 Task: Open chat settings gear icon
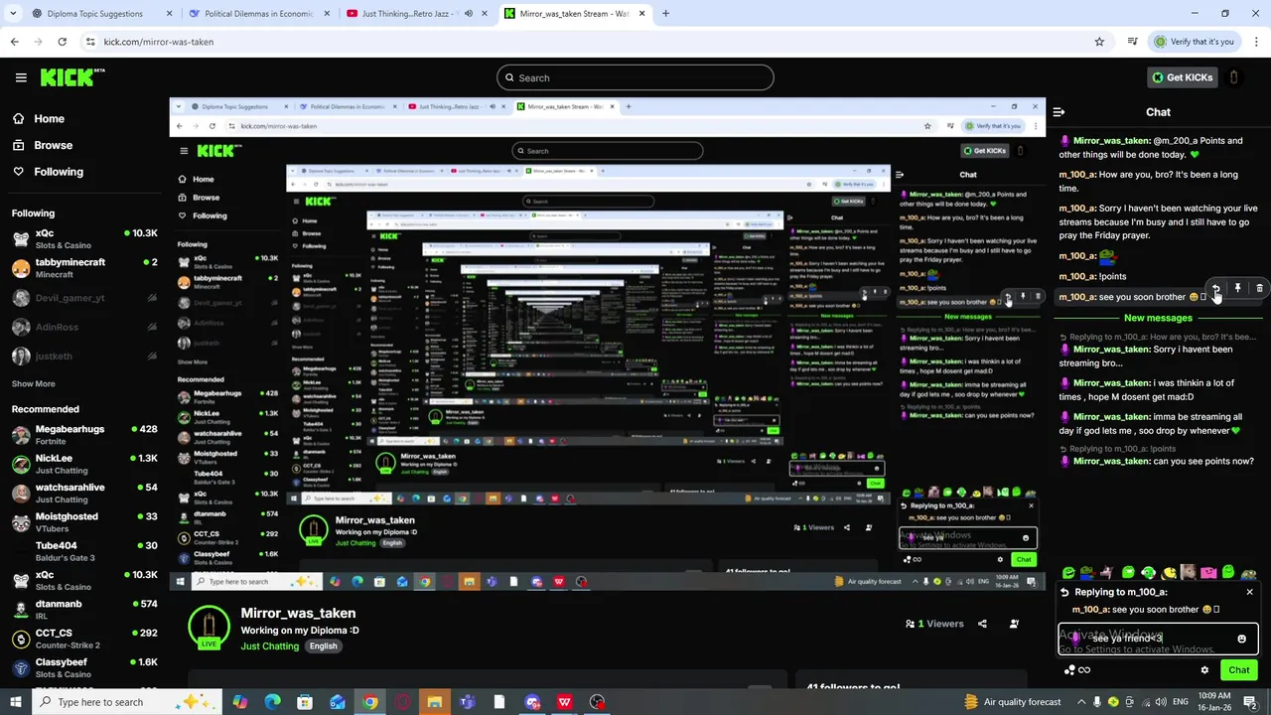1204,670
